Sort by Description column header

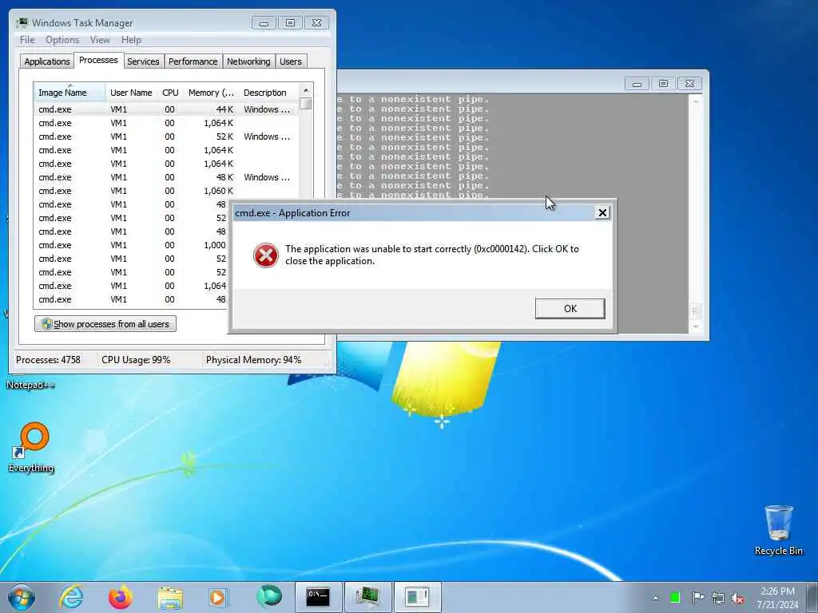pos(268,93)
